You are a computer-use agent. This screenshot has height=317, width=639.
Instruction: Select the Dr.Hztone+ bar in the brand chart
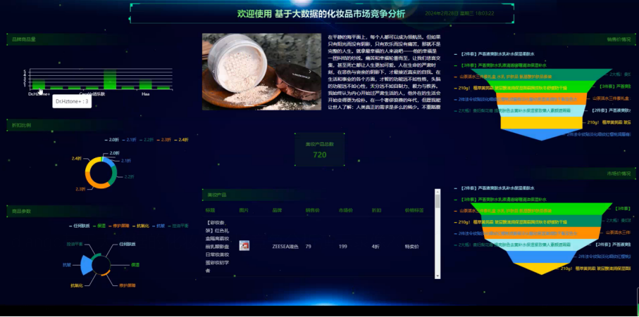point(39,84)
